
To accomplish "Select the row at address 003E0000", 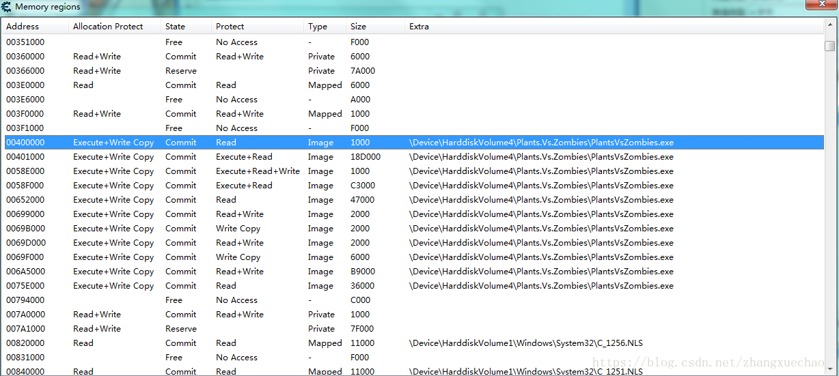I will [413, 85].
